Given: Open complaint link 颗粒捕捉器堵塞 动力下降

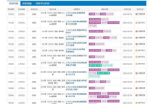Looking at the screenshot, I should [76, 95].
